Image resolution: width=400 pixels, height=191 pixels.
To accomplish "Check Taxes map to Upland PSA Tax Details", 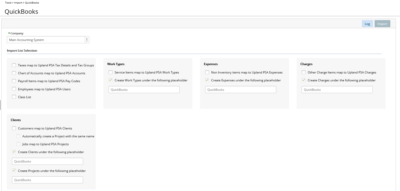I will click(14, 65).
